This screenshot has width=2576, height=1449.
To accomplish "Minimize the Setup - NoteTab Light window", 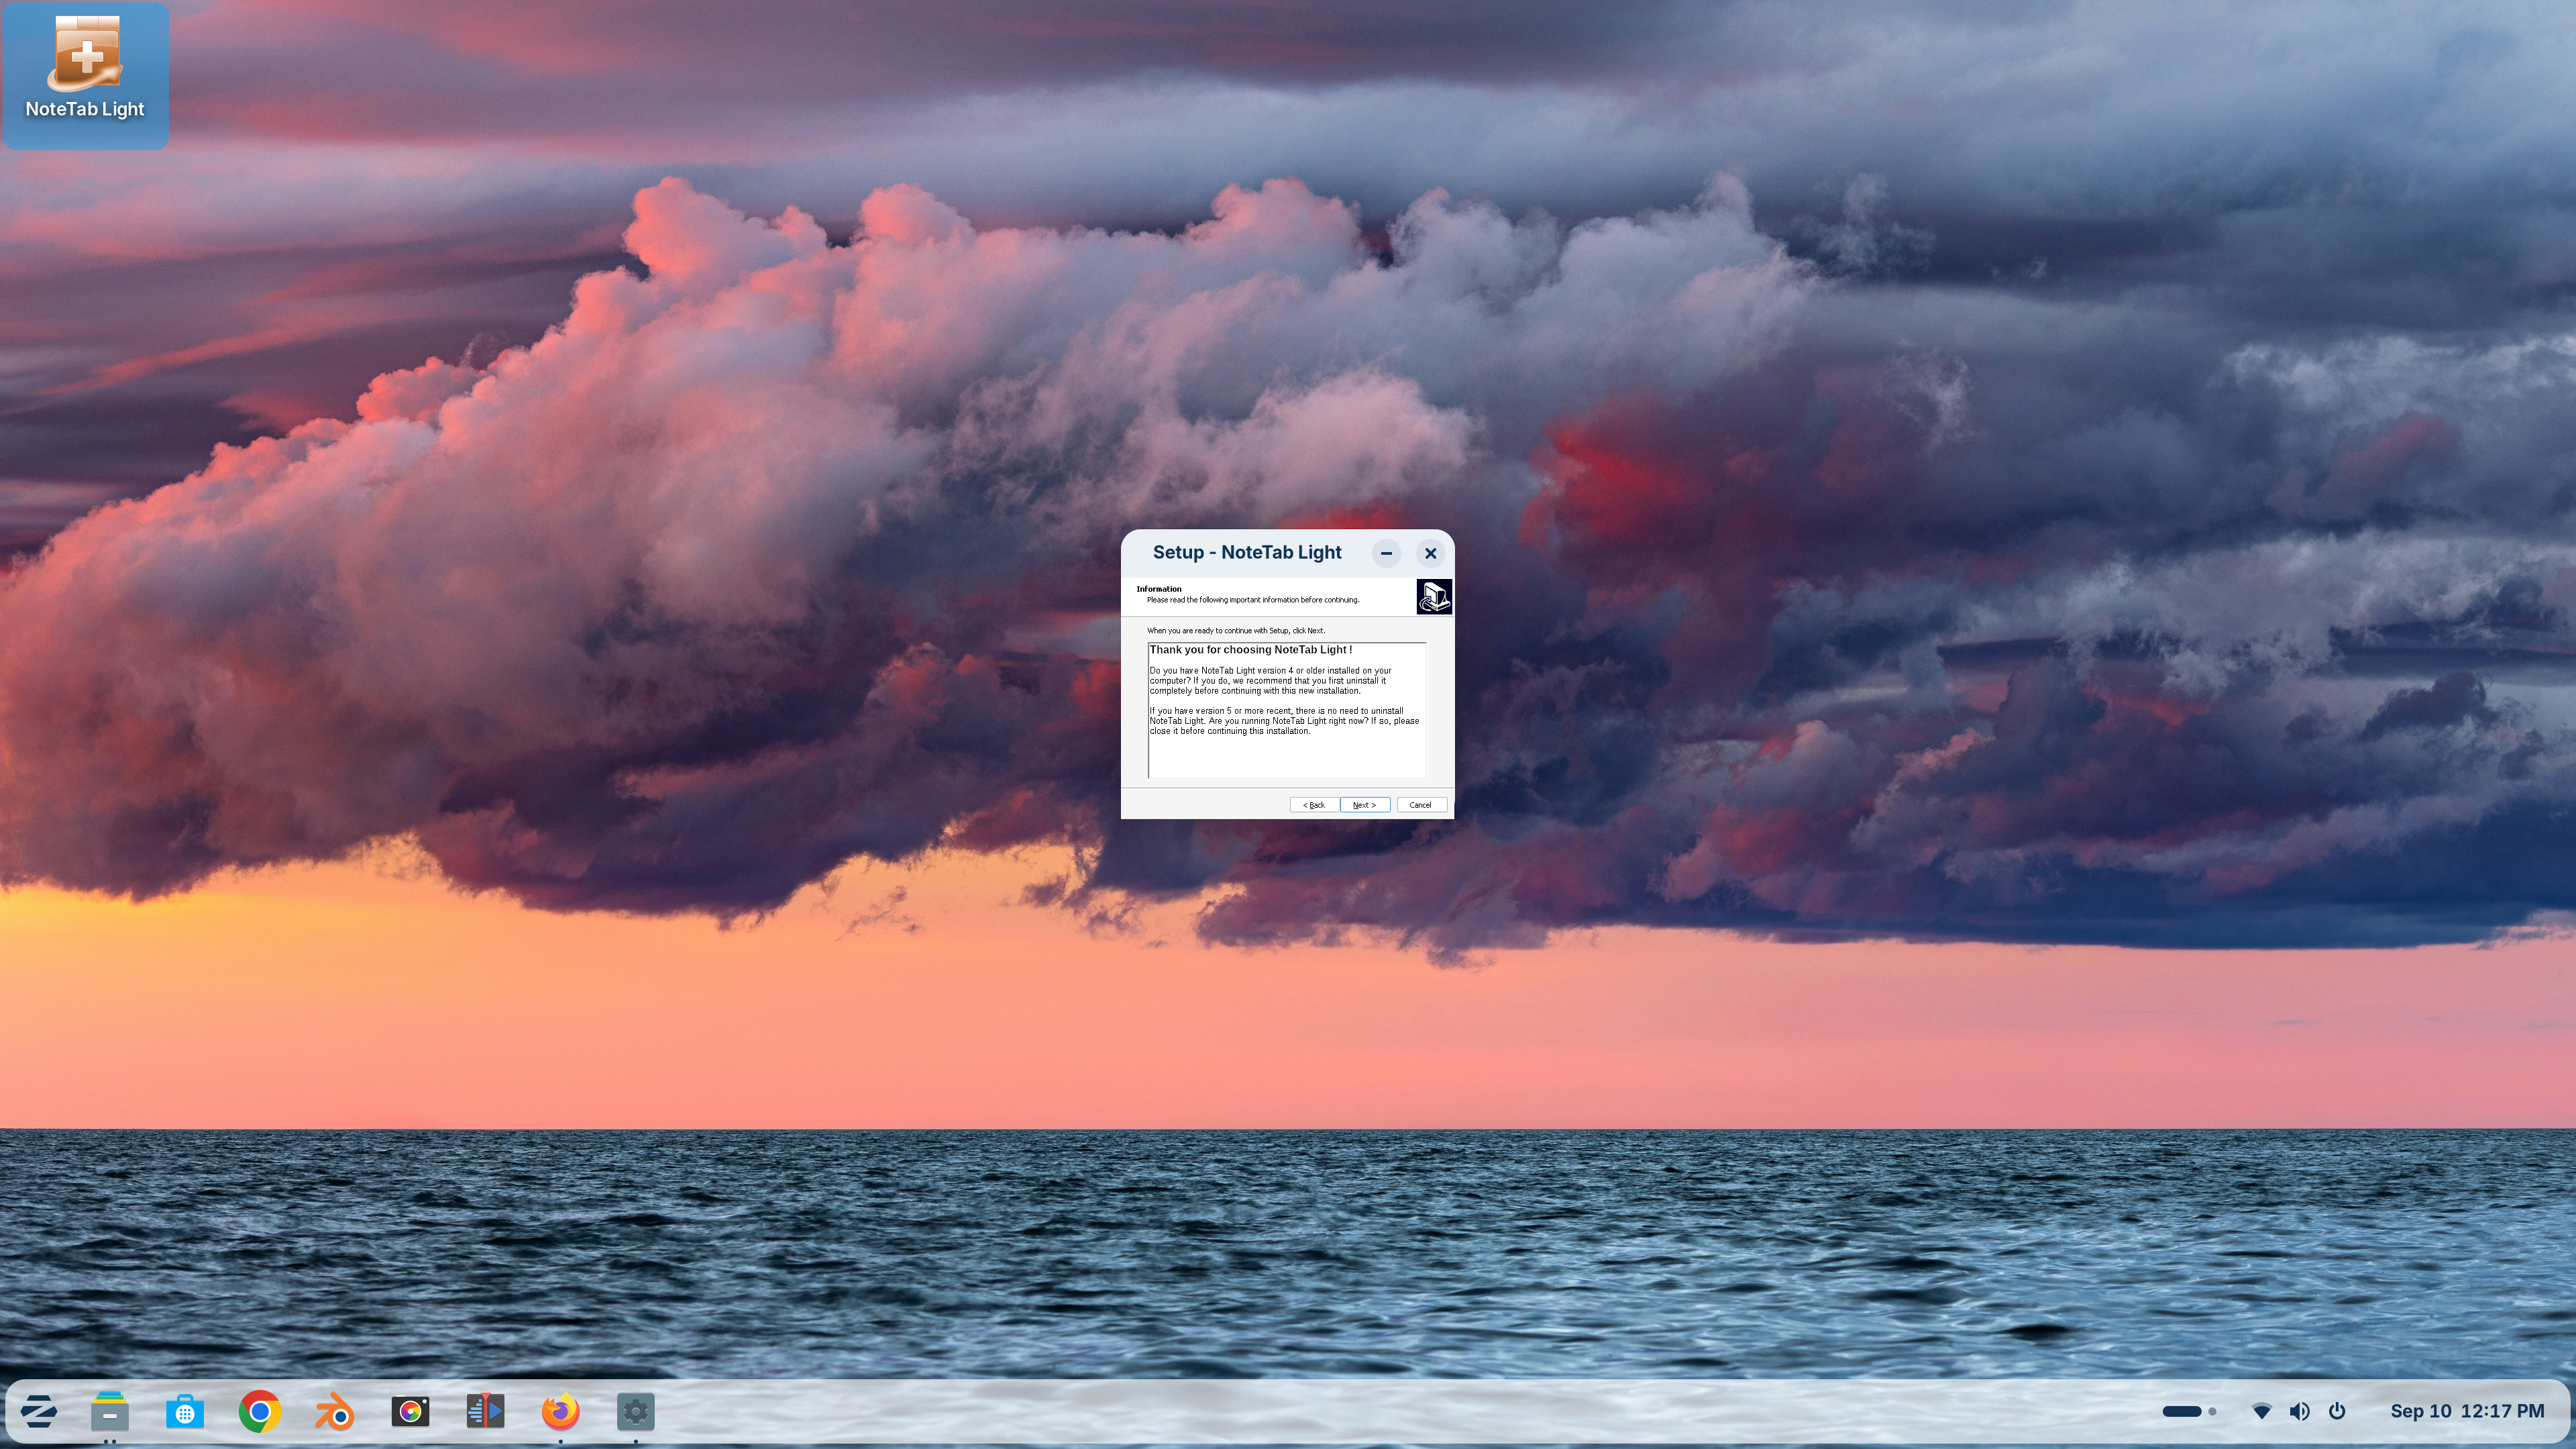I will pos(1386,553).
